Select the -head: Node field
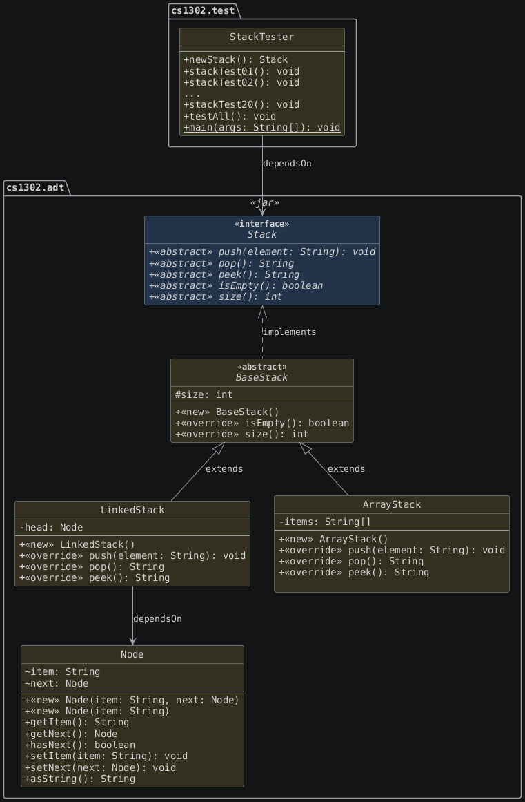This screenshot has width=525, height=802. pos(51,527)
